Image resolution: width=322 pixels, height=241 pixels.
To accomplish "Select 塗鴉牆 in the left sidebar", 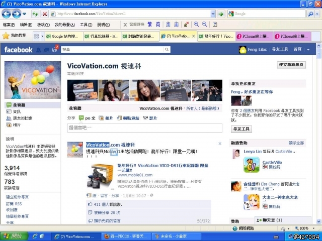I will coord(33,105).
